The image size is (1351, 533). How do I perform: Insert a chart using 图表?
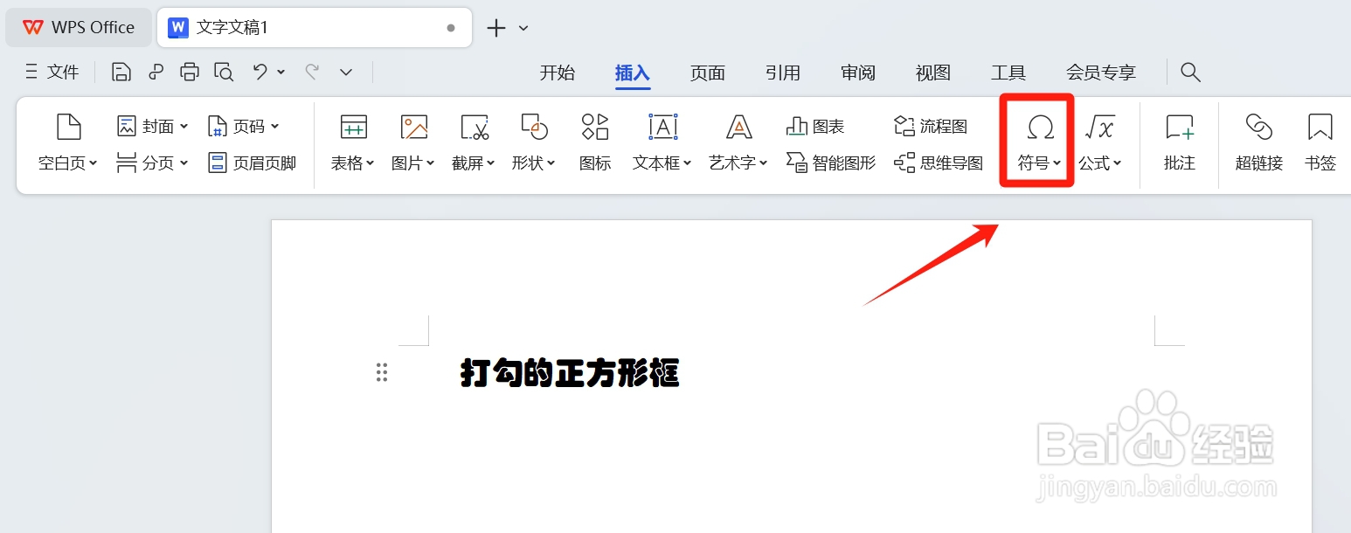pyautogui.click(x=814, y=126)
